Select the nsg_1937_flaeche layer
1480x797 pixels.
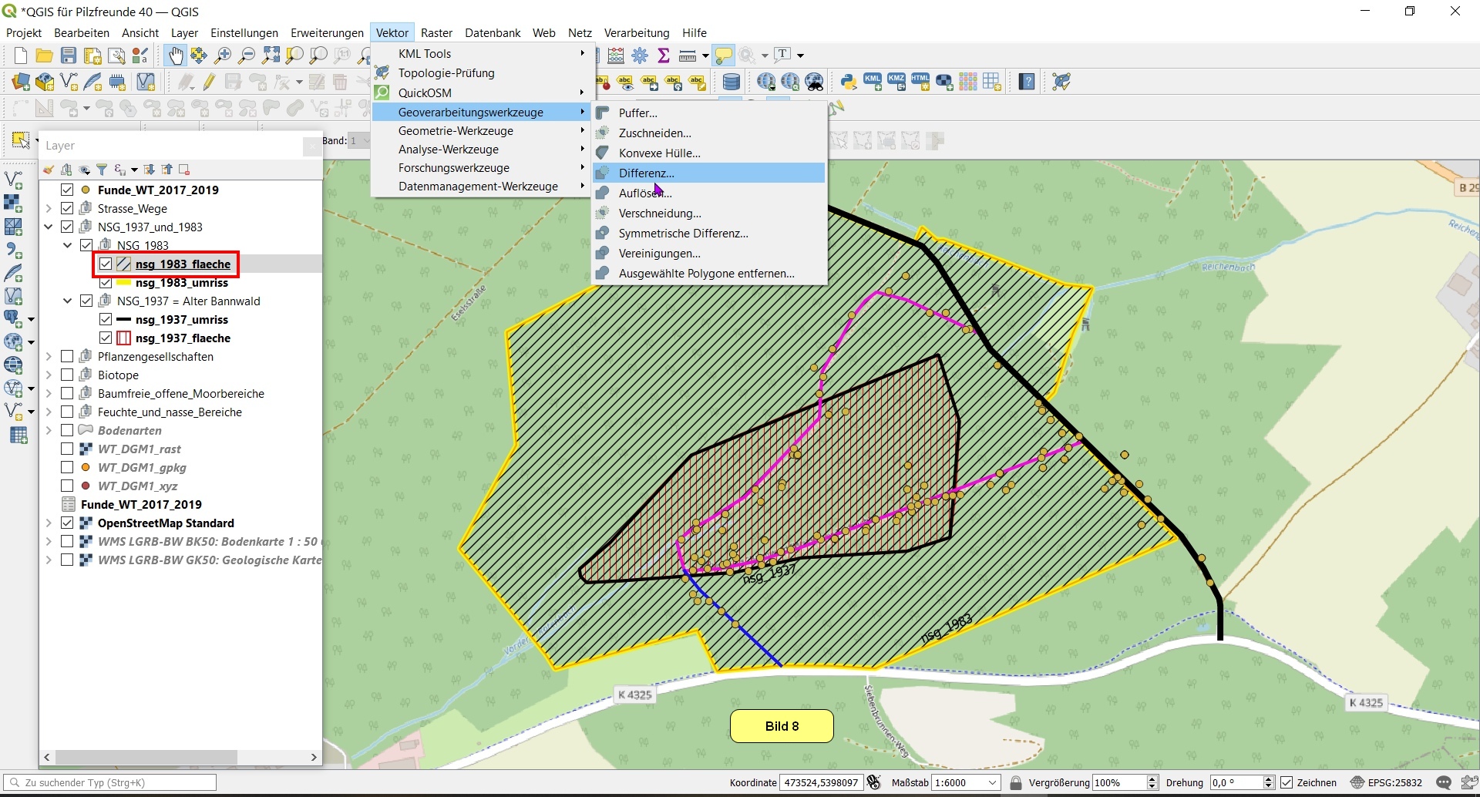coord(183,338)
